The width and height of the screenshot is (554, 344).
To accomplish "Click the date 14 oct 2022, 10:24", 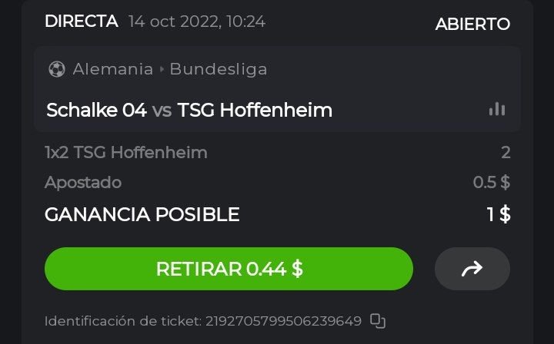I will coord(197,22).
